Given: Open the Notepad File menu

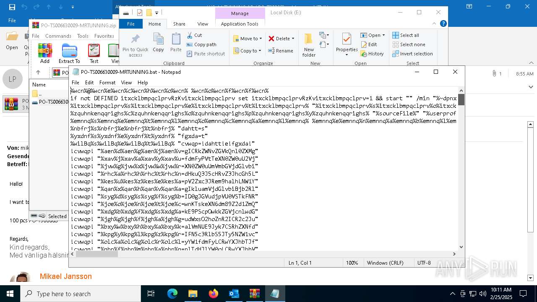Looking at the screenshot, I should 76,83.
